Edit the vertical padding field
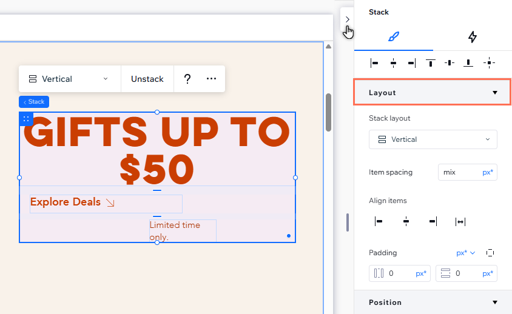 (x=467, y=273)
